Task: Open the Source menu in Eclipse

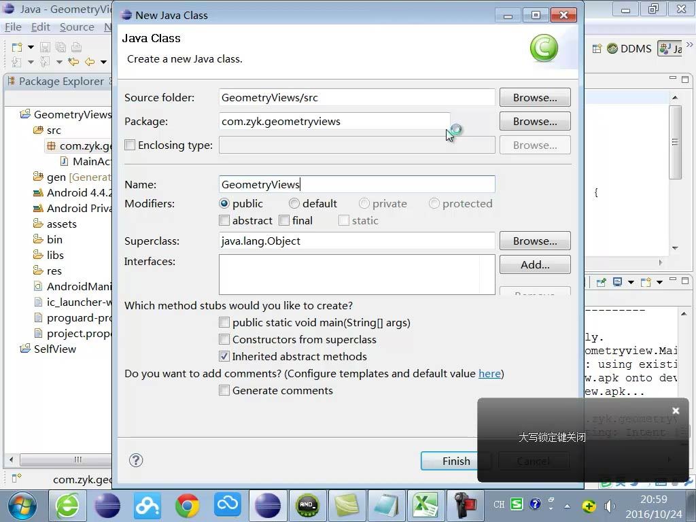Action: pyautogui.click(x=77, y=27)
